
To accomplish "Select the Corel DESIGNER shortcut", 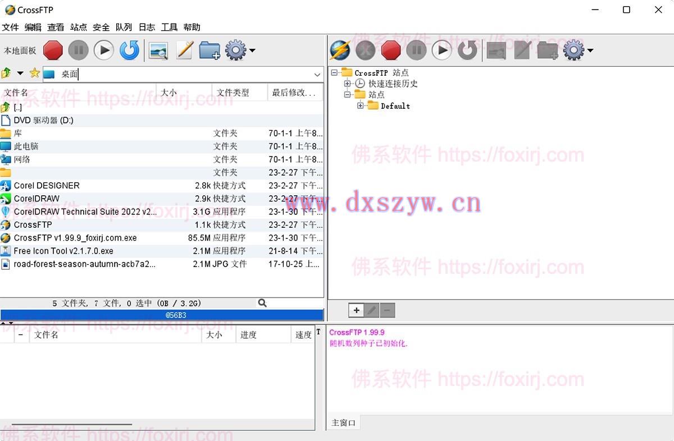I will click(162, 185).
